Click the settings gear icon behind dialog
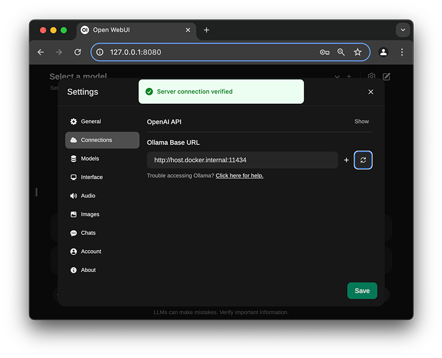This screenshot has width=442, height=358. pyautogui.click(x=371, y=76)
